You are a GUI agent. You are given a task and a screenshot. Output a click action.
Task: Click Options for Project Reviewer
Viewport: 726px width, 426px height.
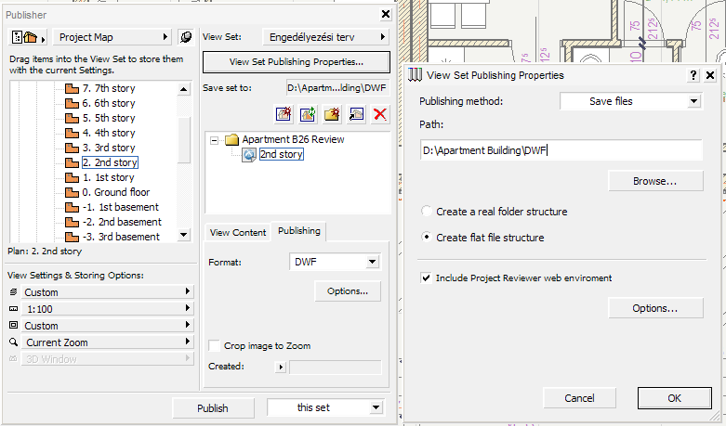[x=655, y=308]
